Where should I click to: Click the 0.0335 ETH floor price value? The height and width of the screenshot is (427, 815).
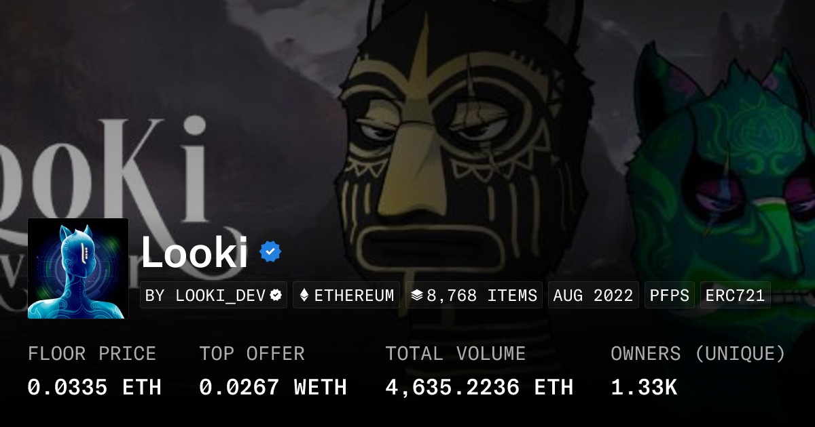94,387
